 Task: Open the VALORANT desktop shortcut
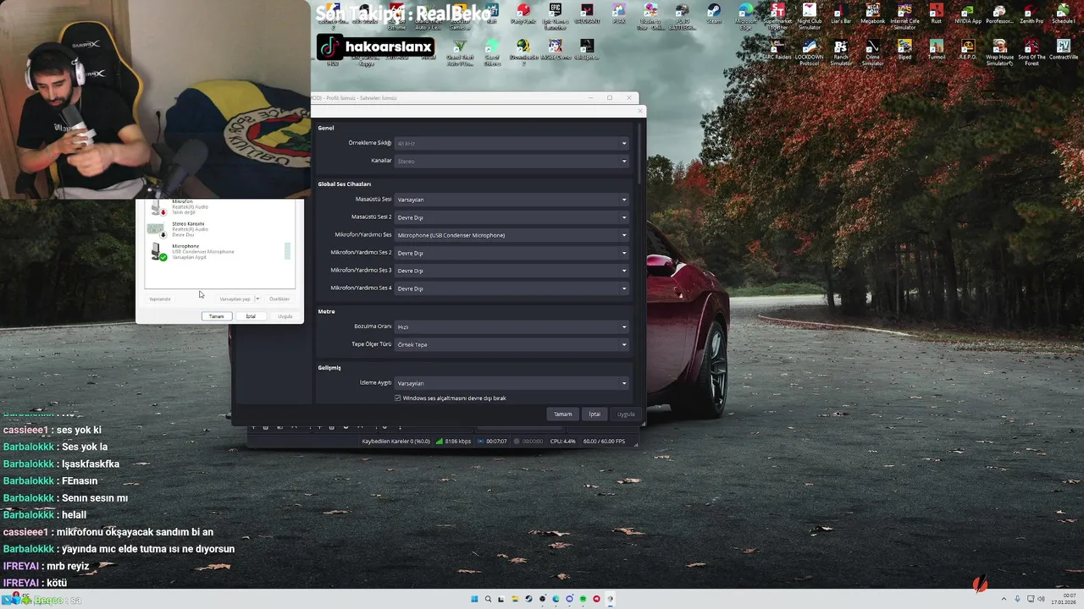coord(587,15)
